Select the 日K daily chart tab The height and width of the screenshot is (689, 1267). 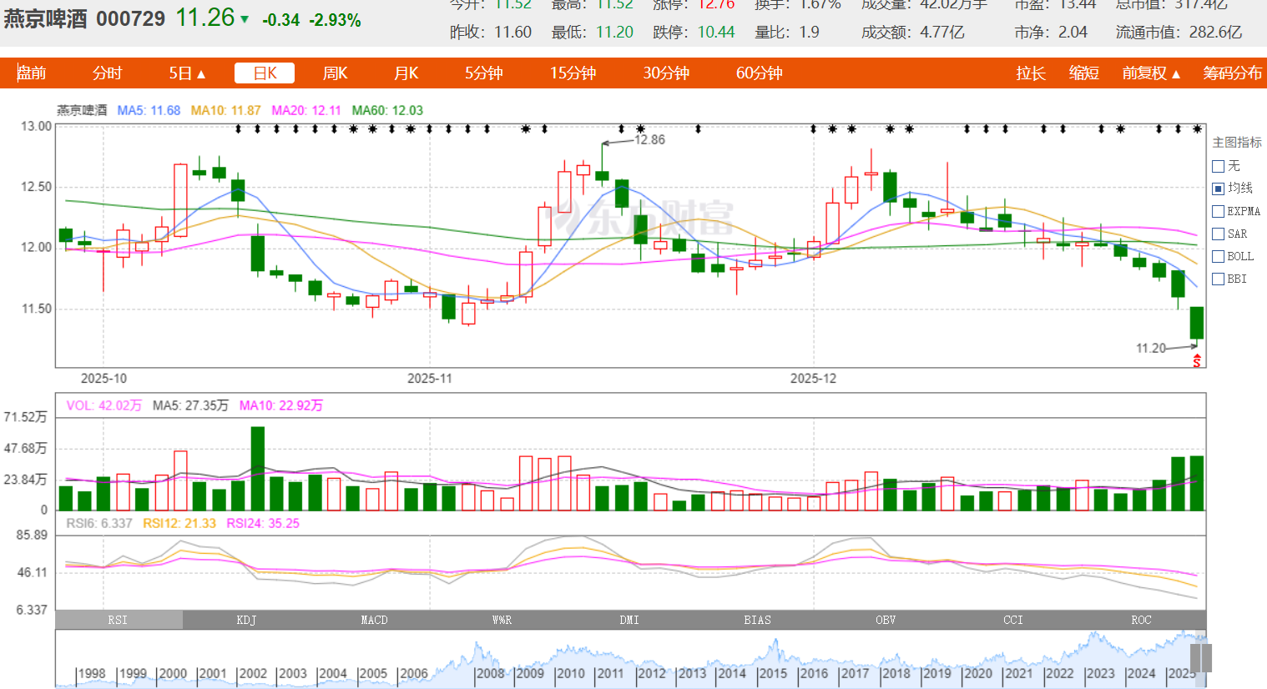pos(265,73)
